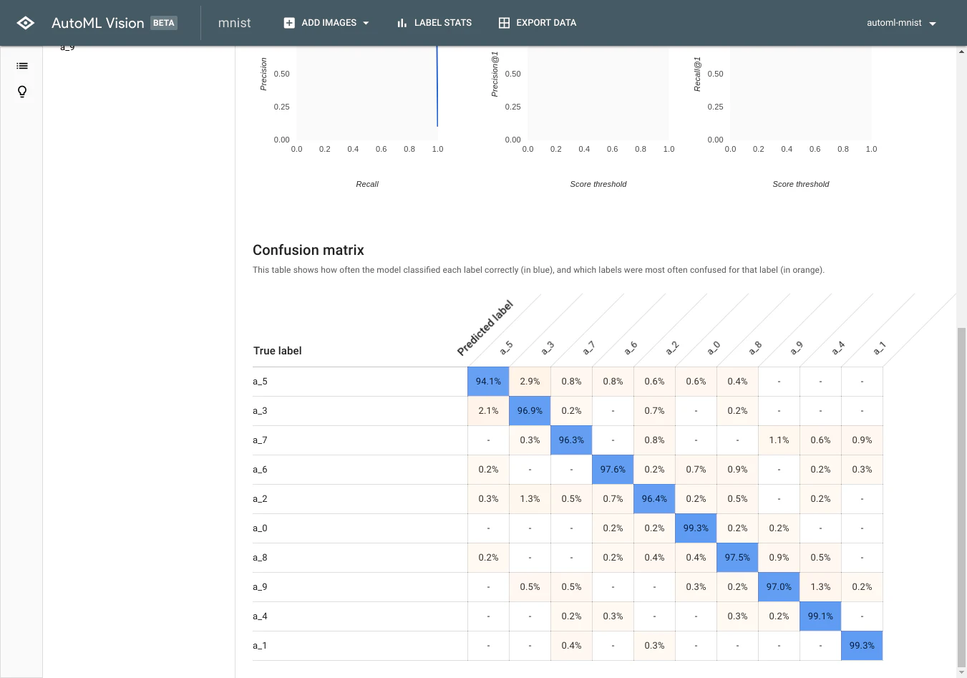The image size is (967, 678).
Task: Click the plus icon beside Add Images
Action: pyautogui.click(x=289, y=23)
